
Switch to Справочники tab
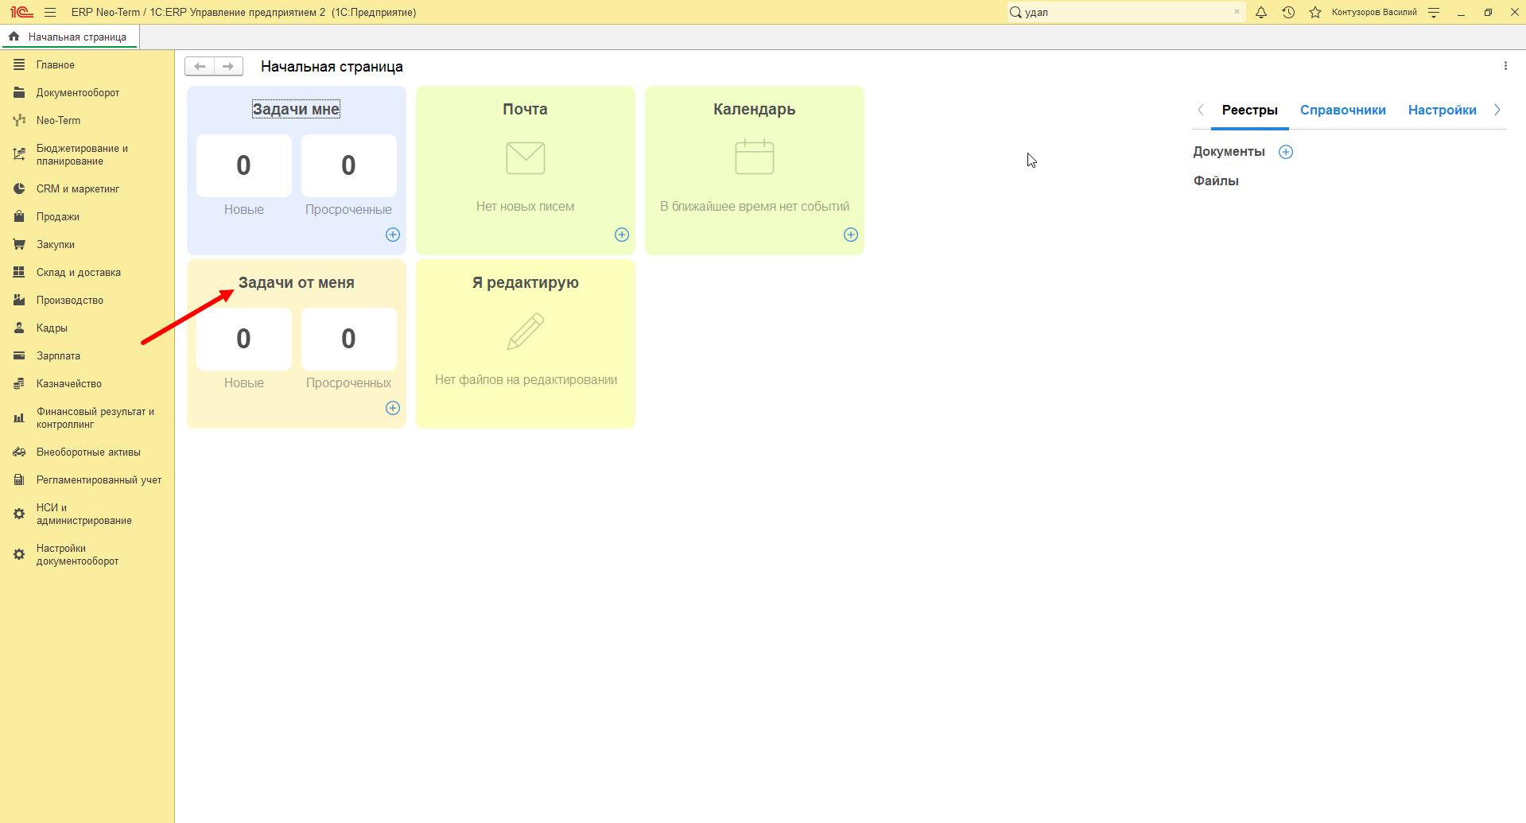tap(1343, 110)
